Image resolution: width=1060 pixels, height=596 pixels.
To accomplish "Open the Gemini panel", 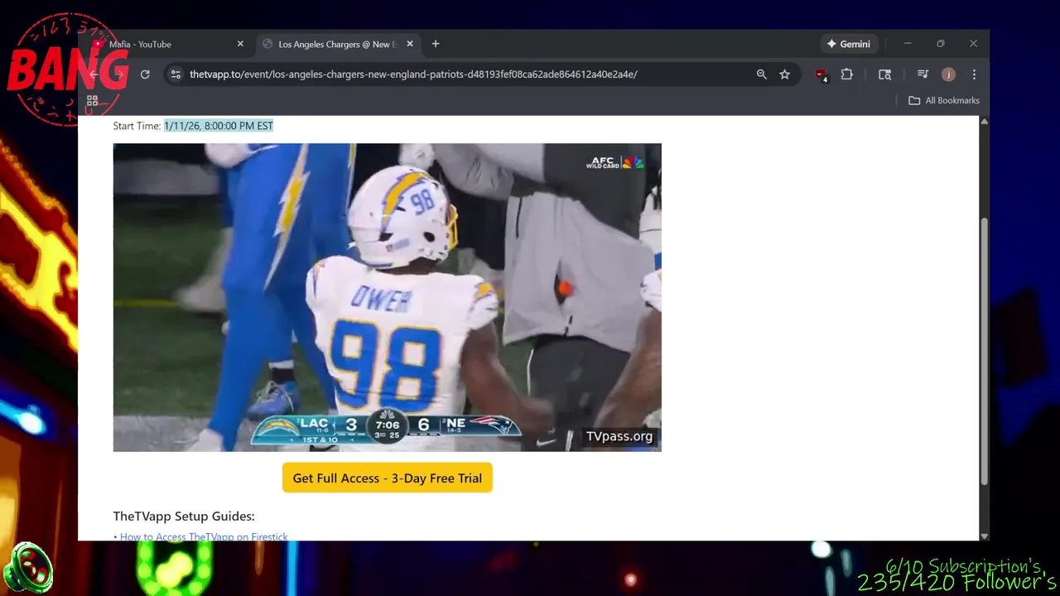I will 848,44.
